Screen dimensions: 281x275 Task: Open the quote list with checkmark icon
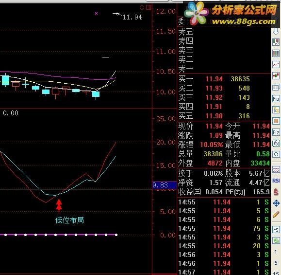tap(276, 42)
